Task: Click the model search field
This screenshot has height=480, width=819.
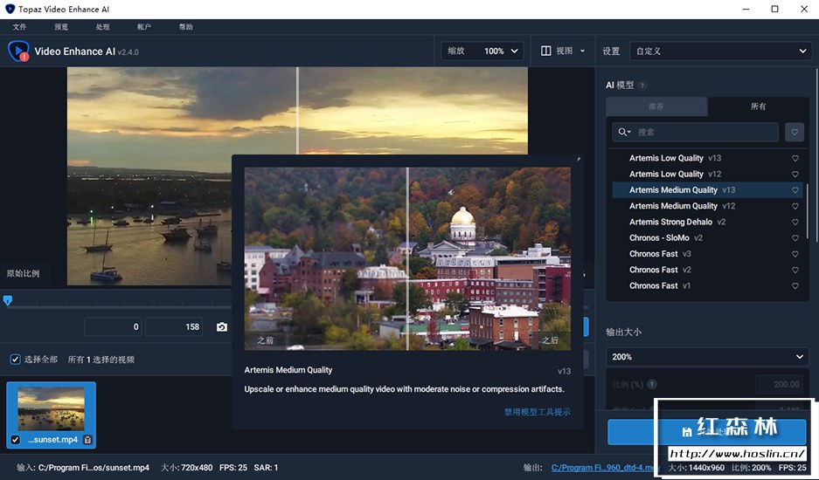Action: tap(695, 132)
